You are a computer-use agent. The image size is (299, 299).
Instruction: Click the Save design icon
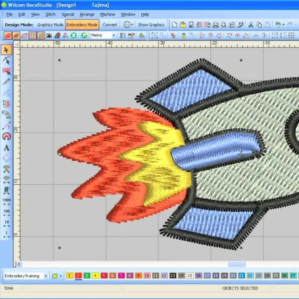point(191,25)
